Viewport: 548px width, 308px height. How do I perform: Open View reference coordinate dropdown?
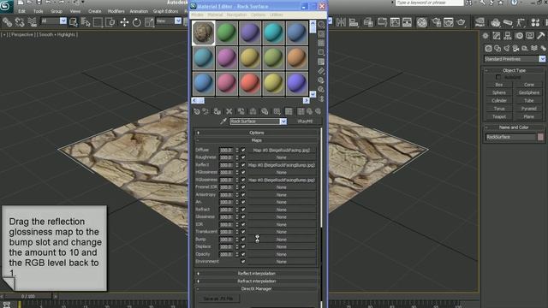(178, 21)
